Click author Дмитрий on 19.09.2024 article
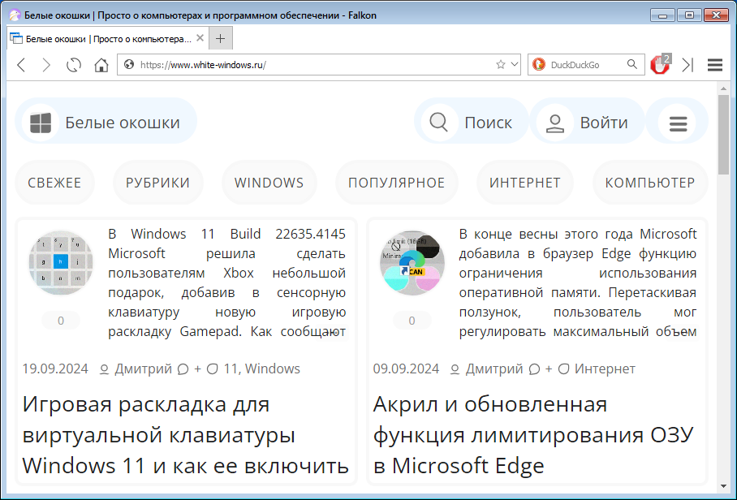Viewport: 737px width, 500px height. (144, 369)
